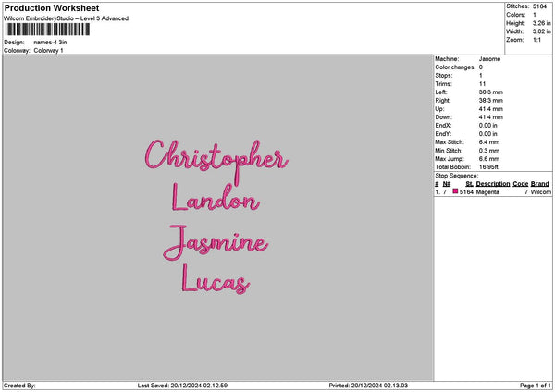Screen dimensions: 555x392
Task: Click the Wilcom EmbroideryStudio subtitle
Action: [66, 18]
